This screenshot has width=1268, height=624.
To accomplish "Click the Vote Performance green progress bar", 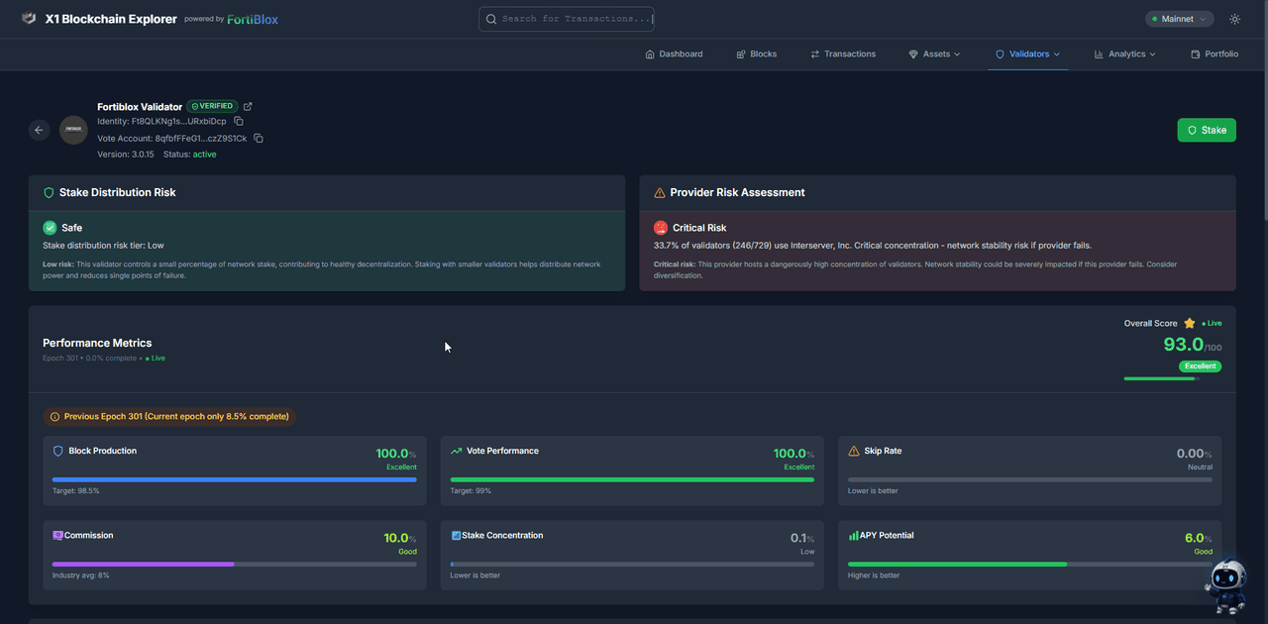I will pos(632,480).
